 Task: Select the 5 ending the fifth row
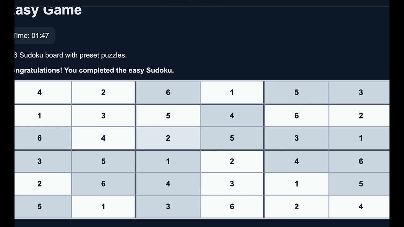pyautogui.click(x=361, y=184)
